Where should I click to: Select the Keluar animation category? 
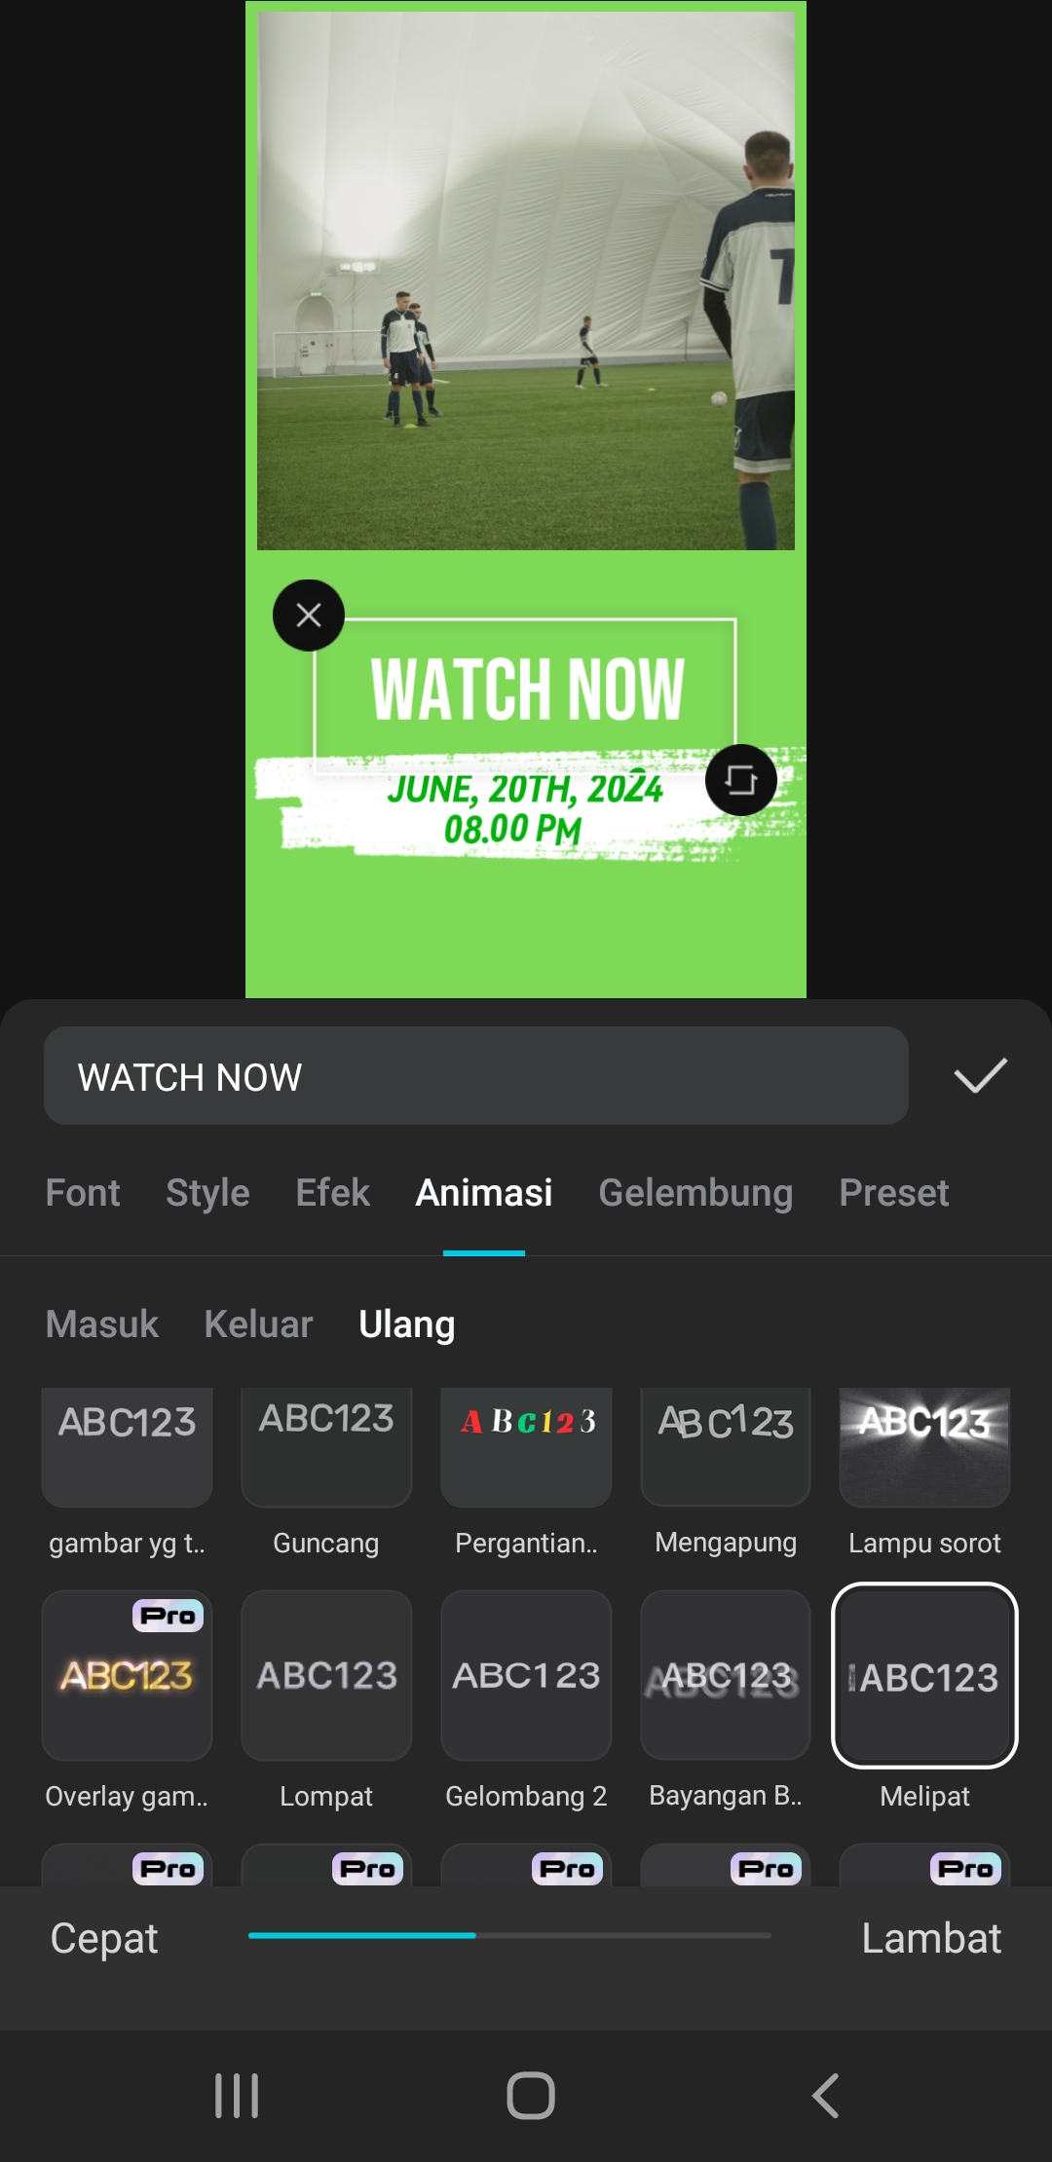pyautogui.click(x=258, y=1324)
